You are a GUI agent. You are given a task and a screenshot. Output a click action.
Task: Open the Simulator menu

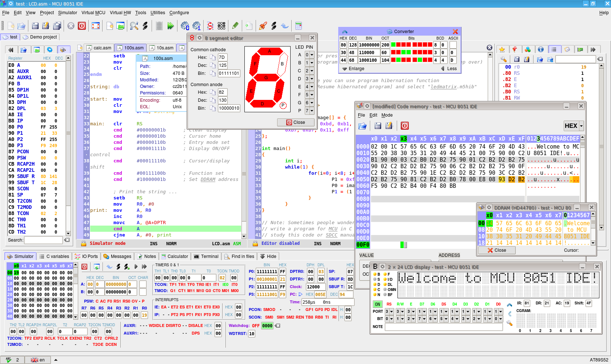pos(68,13)
